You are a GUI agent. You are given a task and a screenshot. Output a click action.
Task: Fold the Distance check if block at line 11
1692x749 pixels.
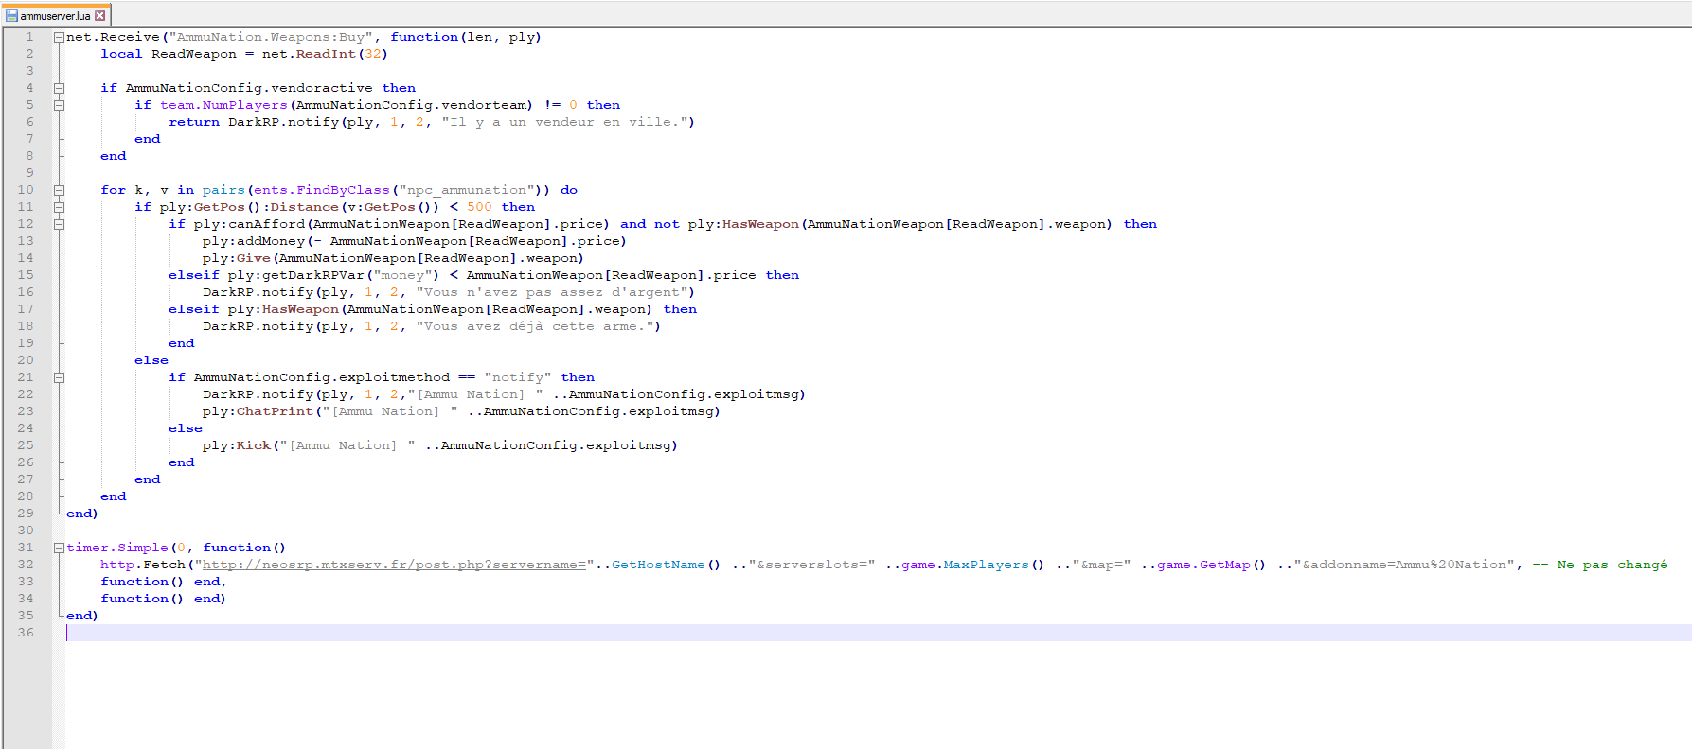point(59,207)
